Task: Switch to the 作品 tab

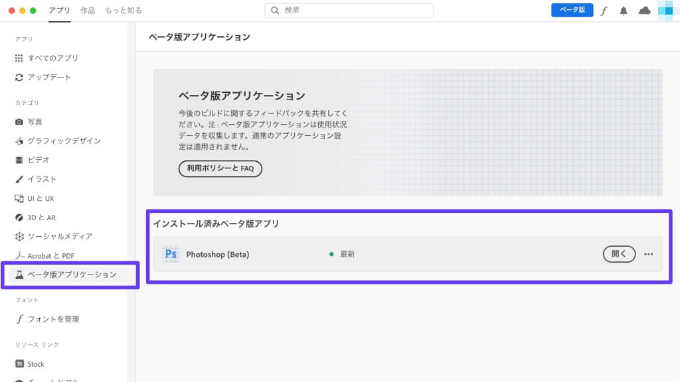Action: click(88, 11)
